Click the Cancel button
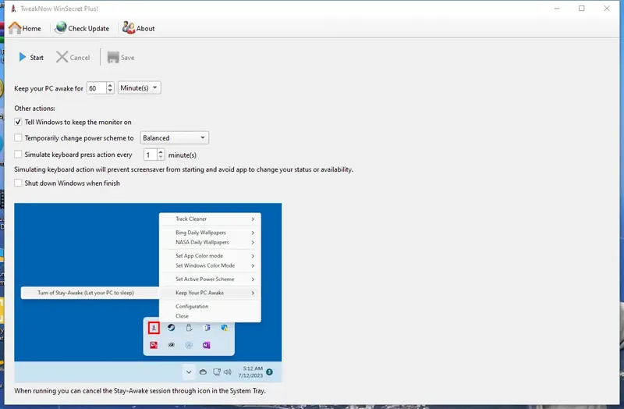Viewport: 624px width, 409px height. 73,57
